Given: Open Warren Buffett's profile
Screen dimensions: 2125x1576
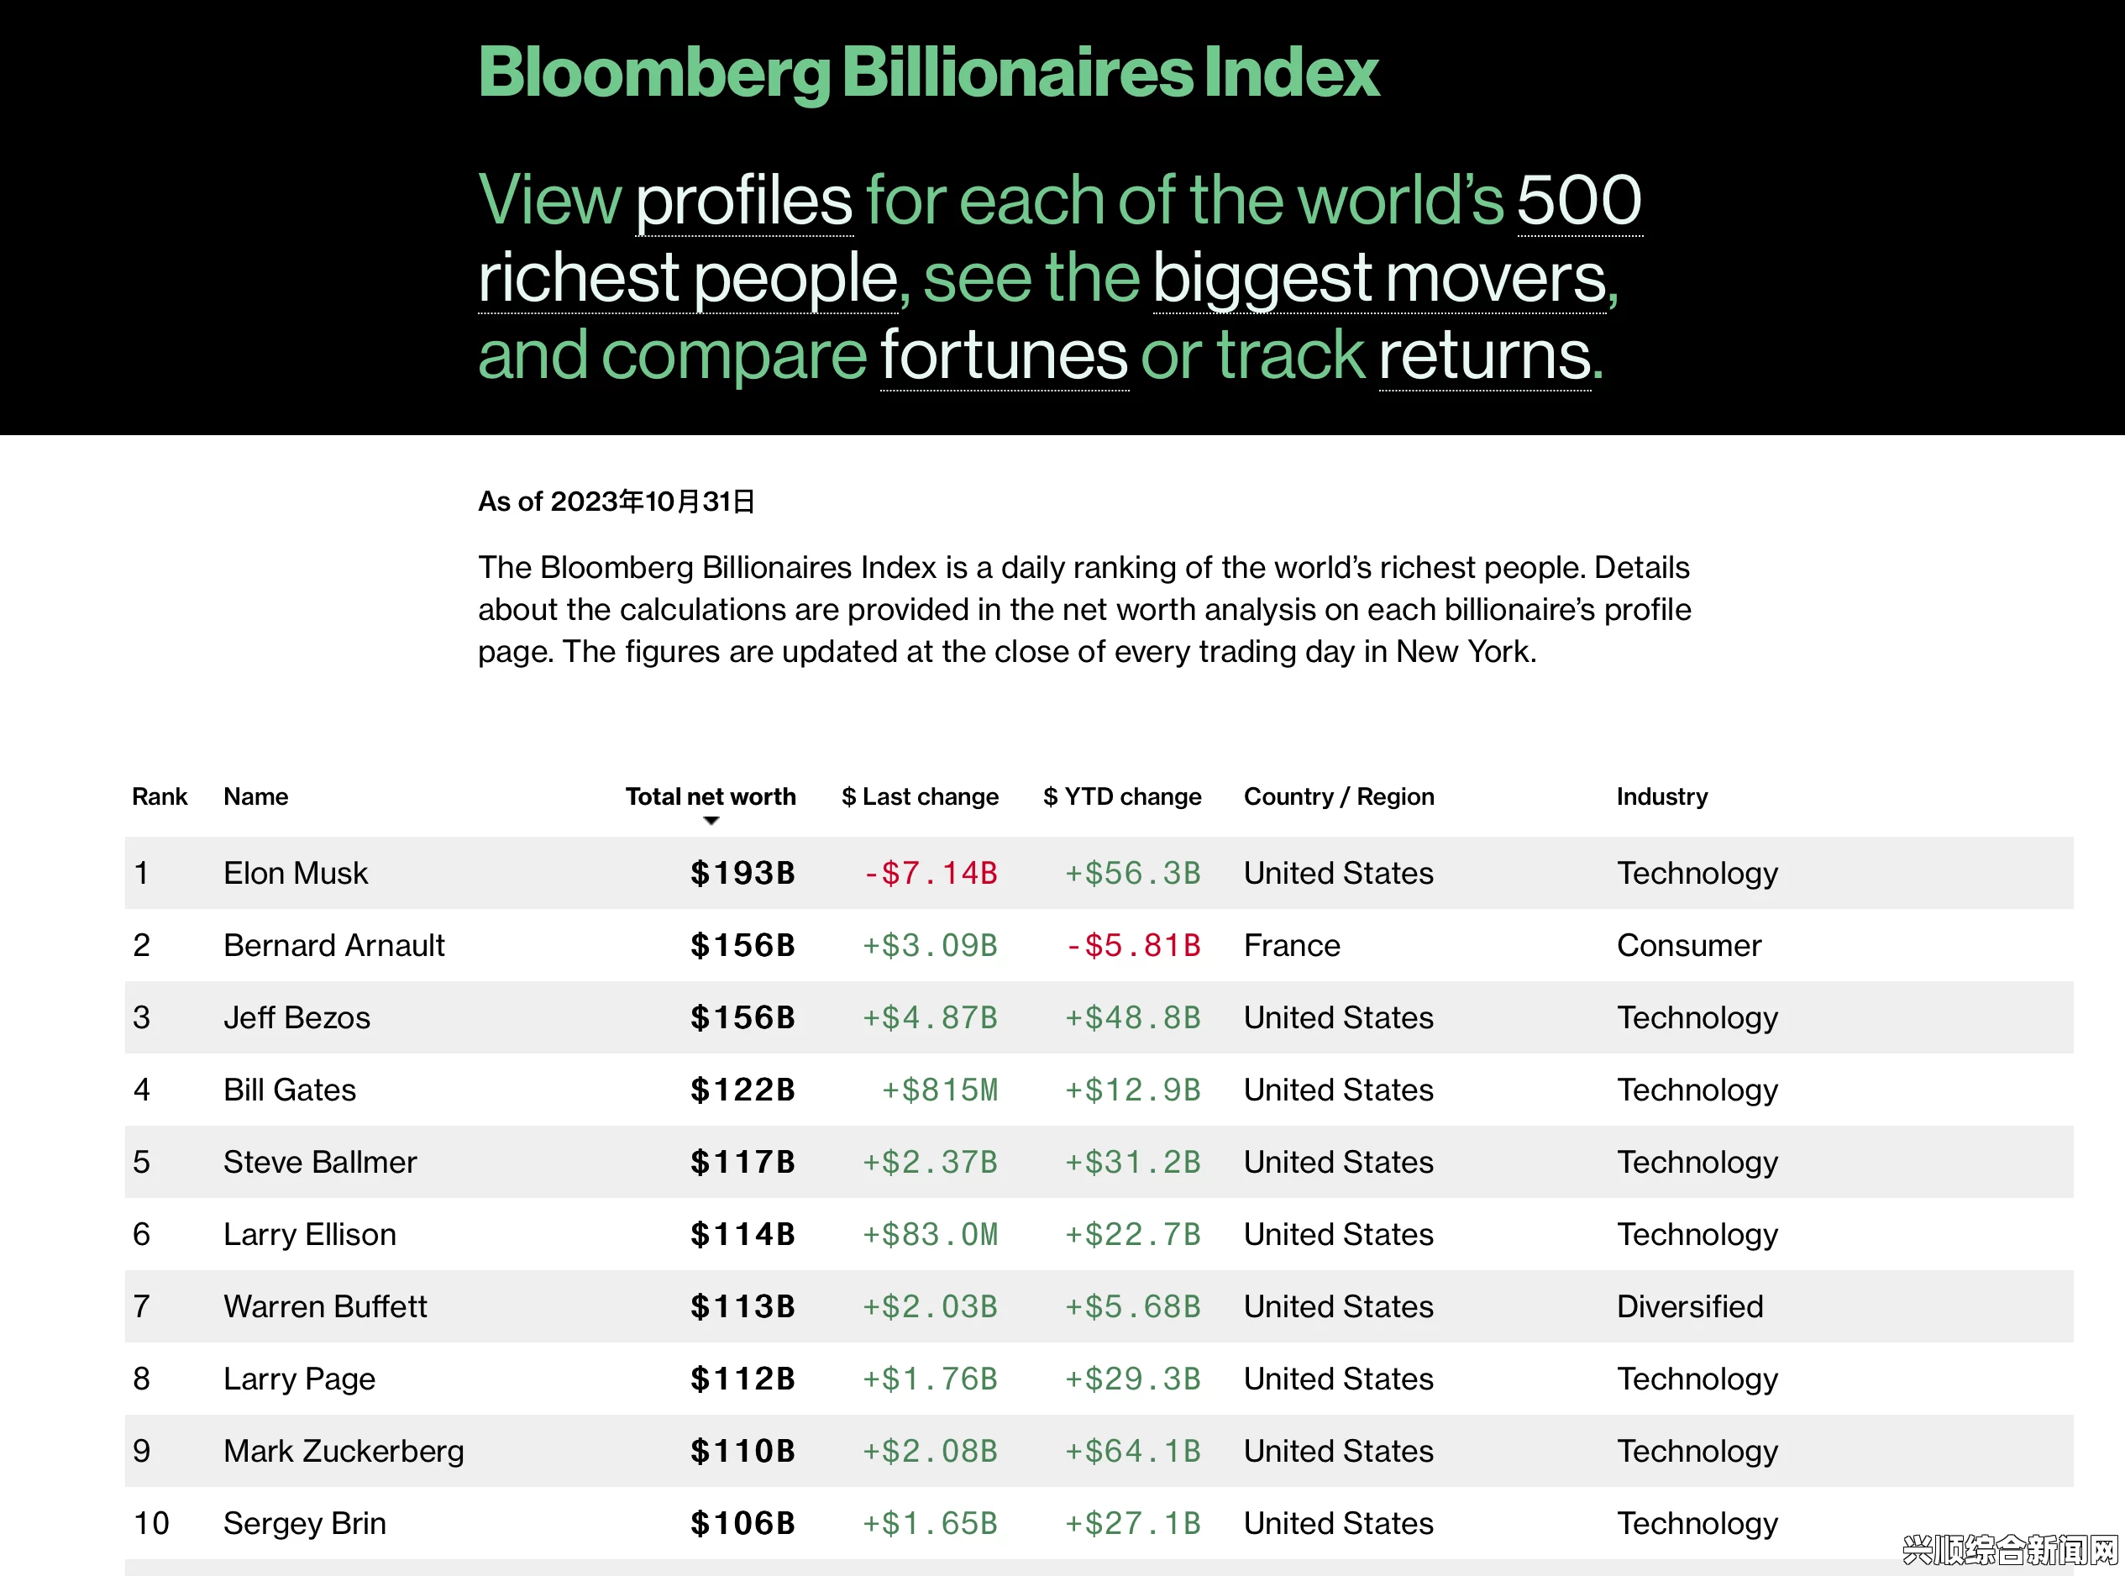Looking at the screenshot, I should point(325,1307).
